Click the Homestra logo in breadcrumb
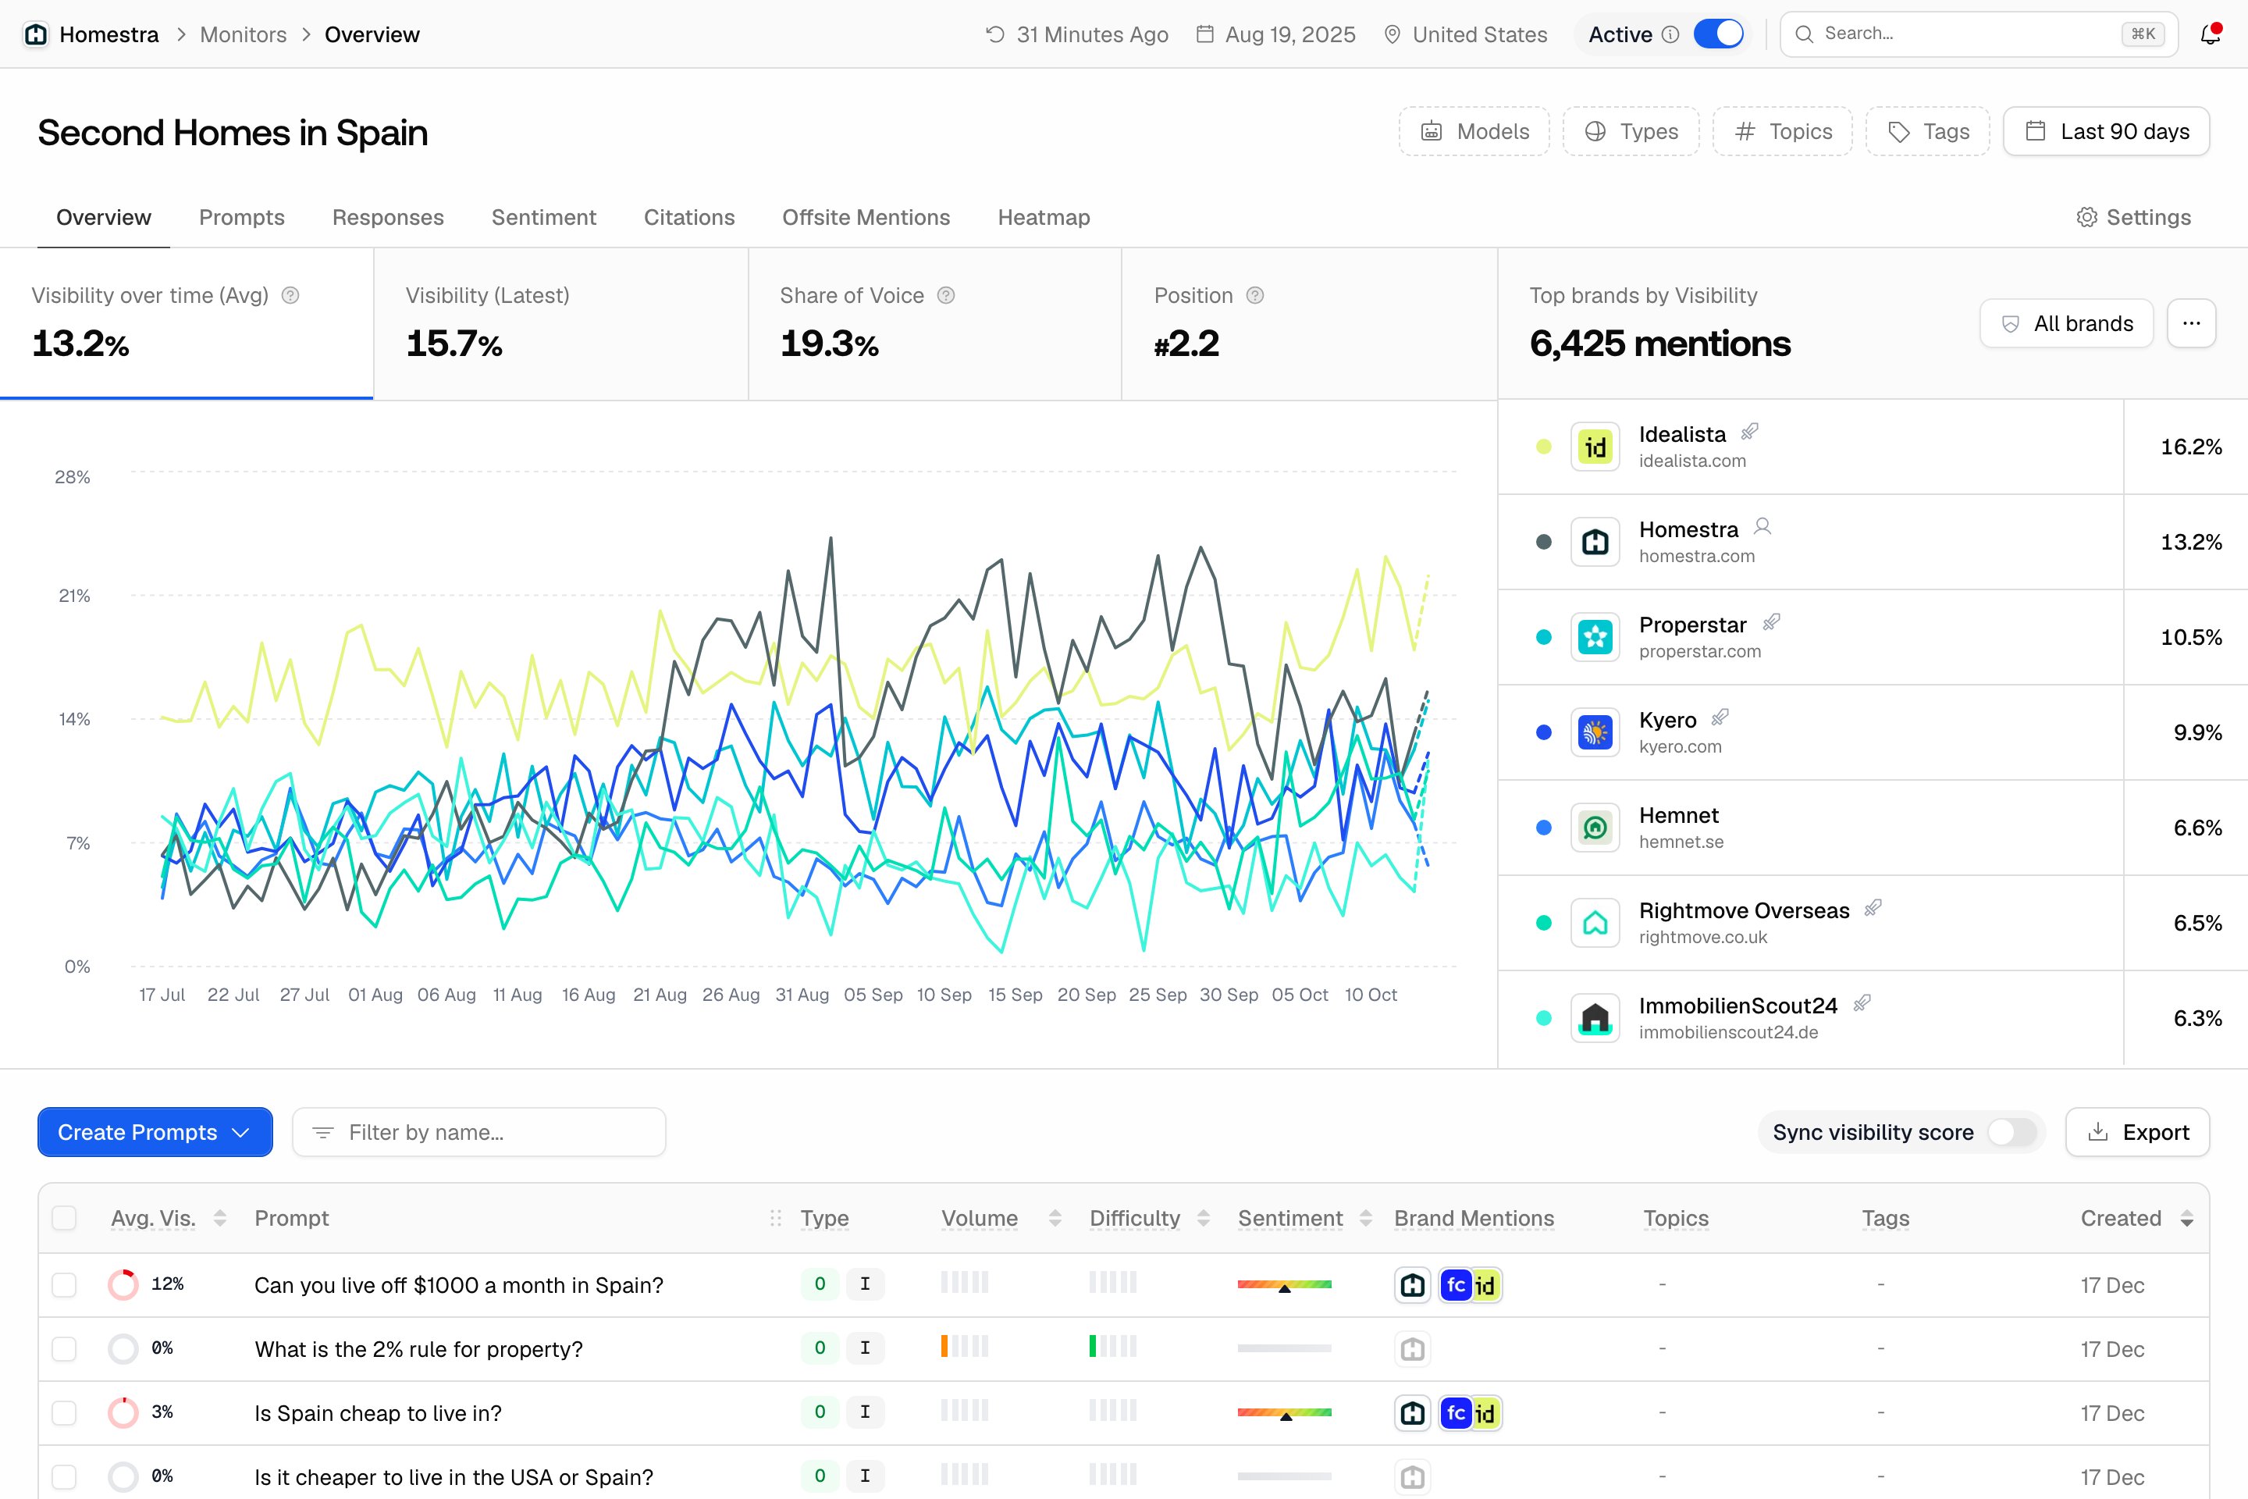The height and width of the screenshot is (1499, 2248). [x=37, y=34]
